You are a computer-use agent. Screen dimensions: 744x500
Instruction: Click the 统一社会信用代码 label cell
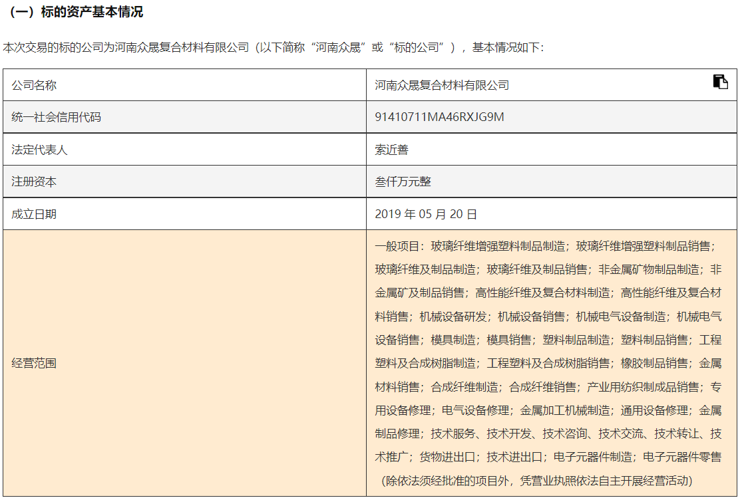(184, 117)
